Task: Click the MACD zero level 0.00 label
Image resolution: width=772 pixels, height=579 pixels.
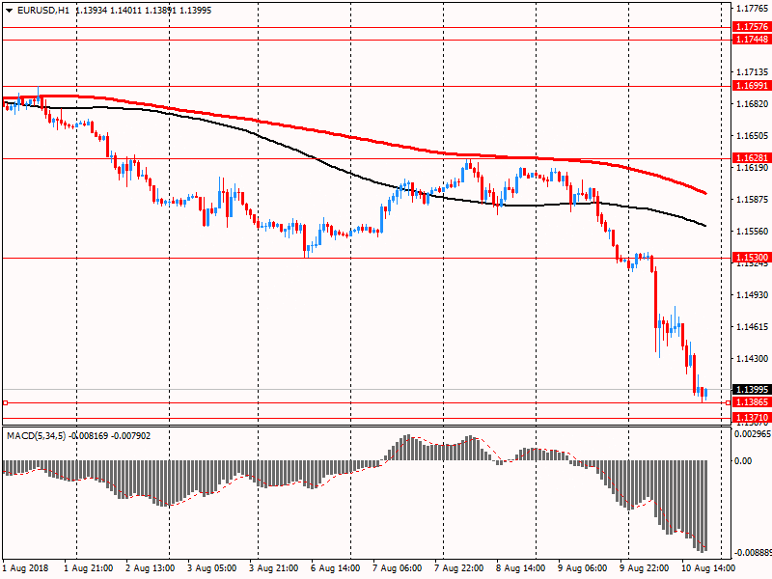Action: (x=743, y=461)
